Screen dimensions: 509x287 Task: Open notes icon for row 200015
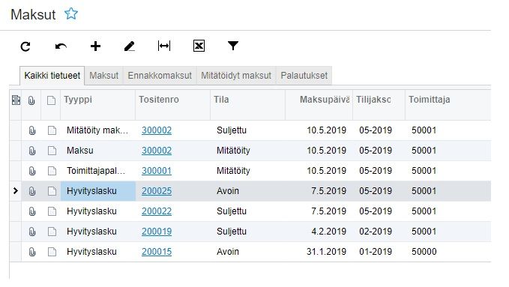pos(52,252)
